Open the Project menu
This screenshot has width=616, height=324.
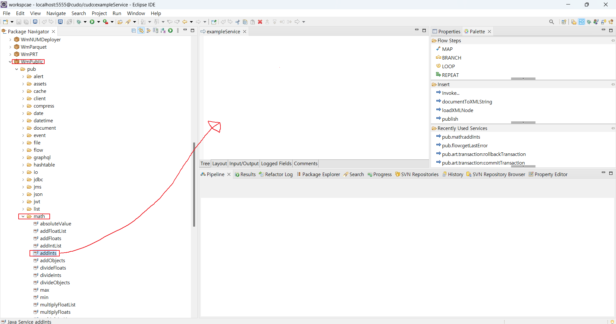coord(99,13)
